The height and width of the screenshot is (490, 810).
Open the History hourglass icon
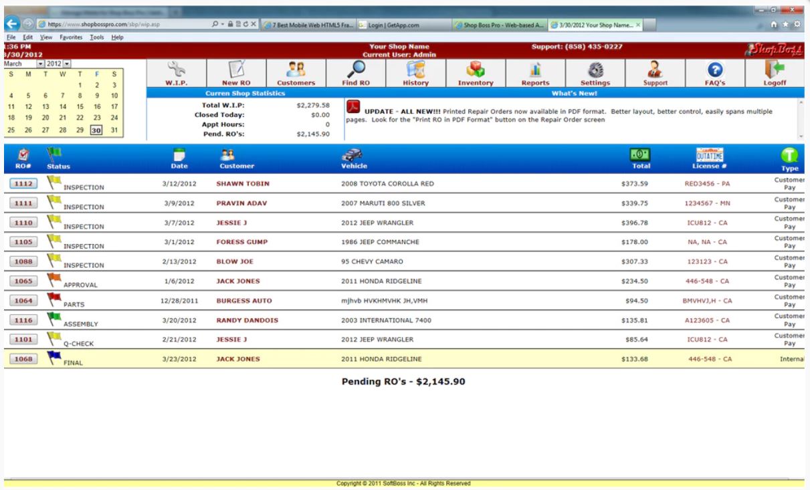coord(416,70)
